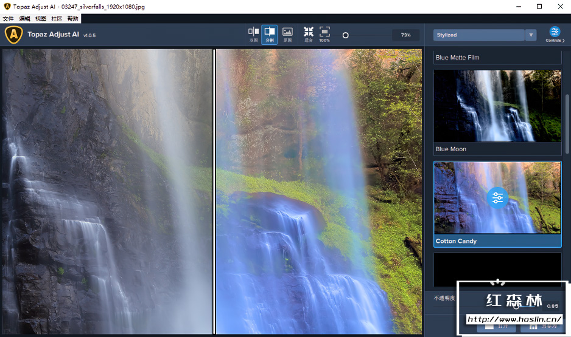The height and width of the screenshot is (337, 571).
Task: Click the Topaz Adjust AI logo
Action: click(x=14, y=35)
